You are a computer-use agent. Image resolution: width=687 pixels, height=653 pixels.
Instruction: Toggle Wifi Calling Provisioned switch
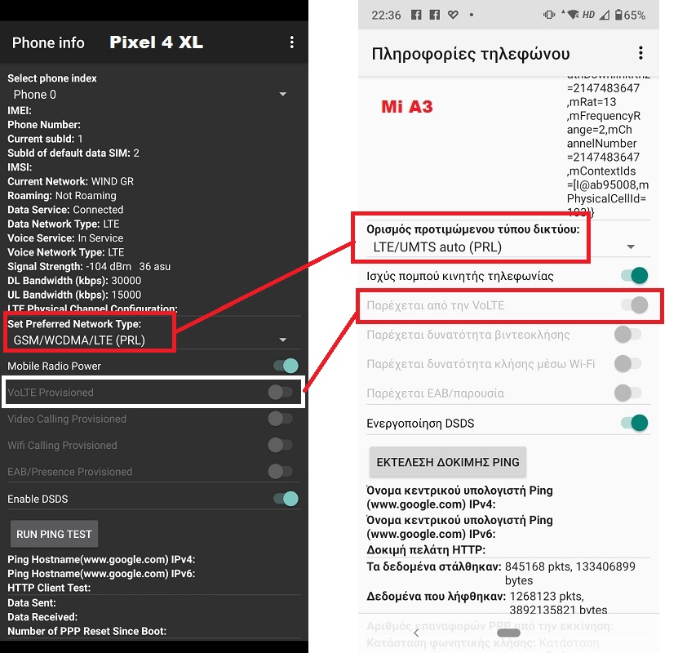click(x=281, y=445)
